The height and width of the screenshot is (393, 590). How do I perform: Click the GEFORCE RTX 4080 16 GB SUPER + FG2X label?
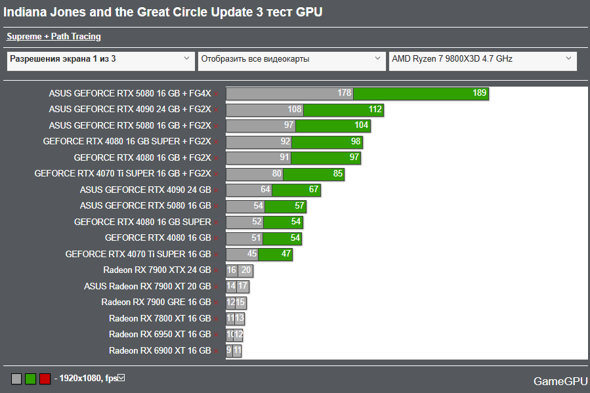(127, 142)
